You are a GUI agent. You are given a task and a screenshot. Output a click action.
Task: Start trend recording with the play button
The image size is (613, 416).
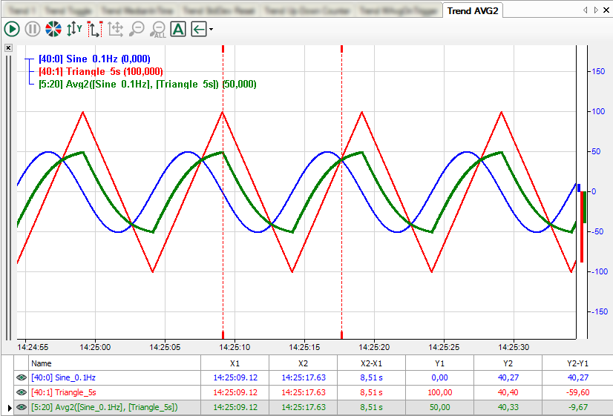pyautogui.click(x=12, y=29)
